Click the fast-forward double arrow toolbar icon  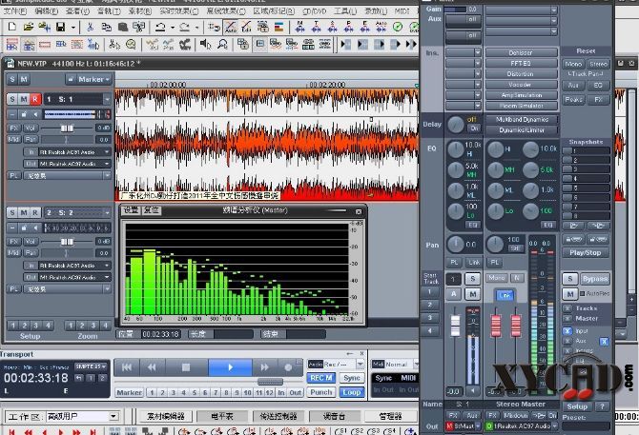click(x=412, y=45)
